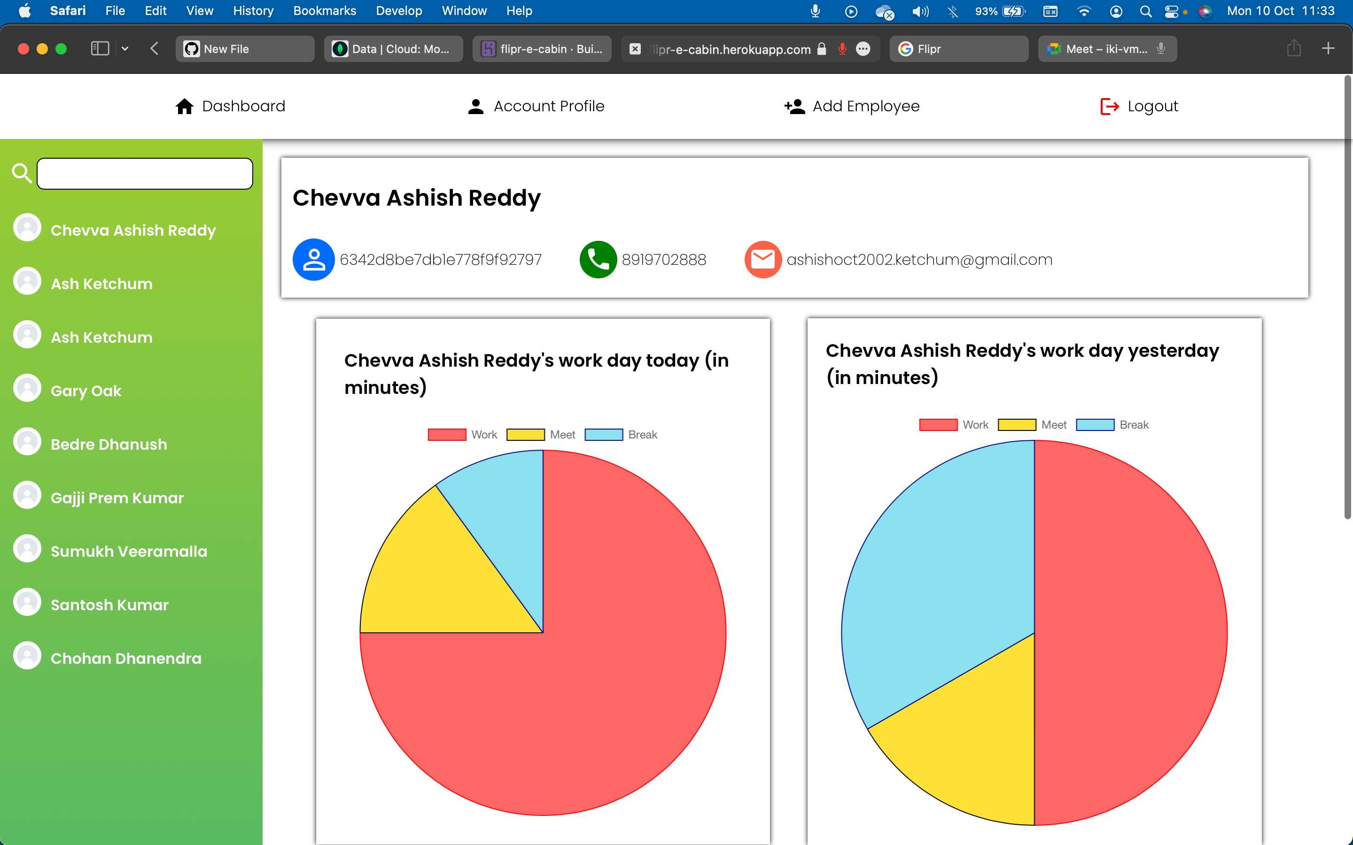The width and height of the screenshot is (1353, 845).
Task: Click the Logout link
Action: (x=1152, y=106)
